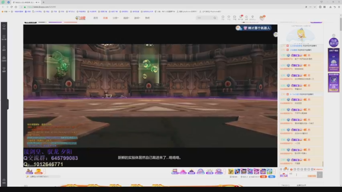Screen dimensions: 342x192
Task: Click the browser forward arrow
Action: [x=7, y=7]
